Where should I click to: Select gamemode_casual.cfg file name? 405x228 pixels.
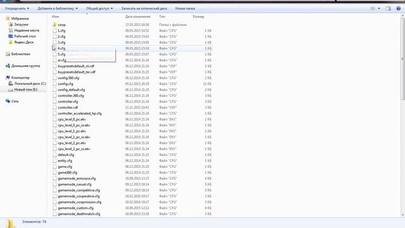click(x=75, y=184)
